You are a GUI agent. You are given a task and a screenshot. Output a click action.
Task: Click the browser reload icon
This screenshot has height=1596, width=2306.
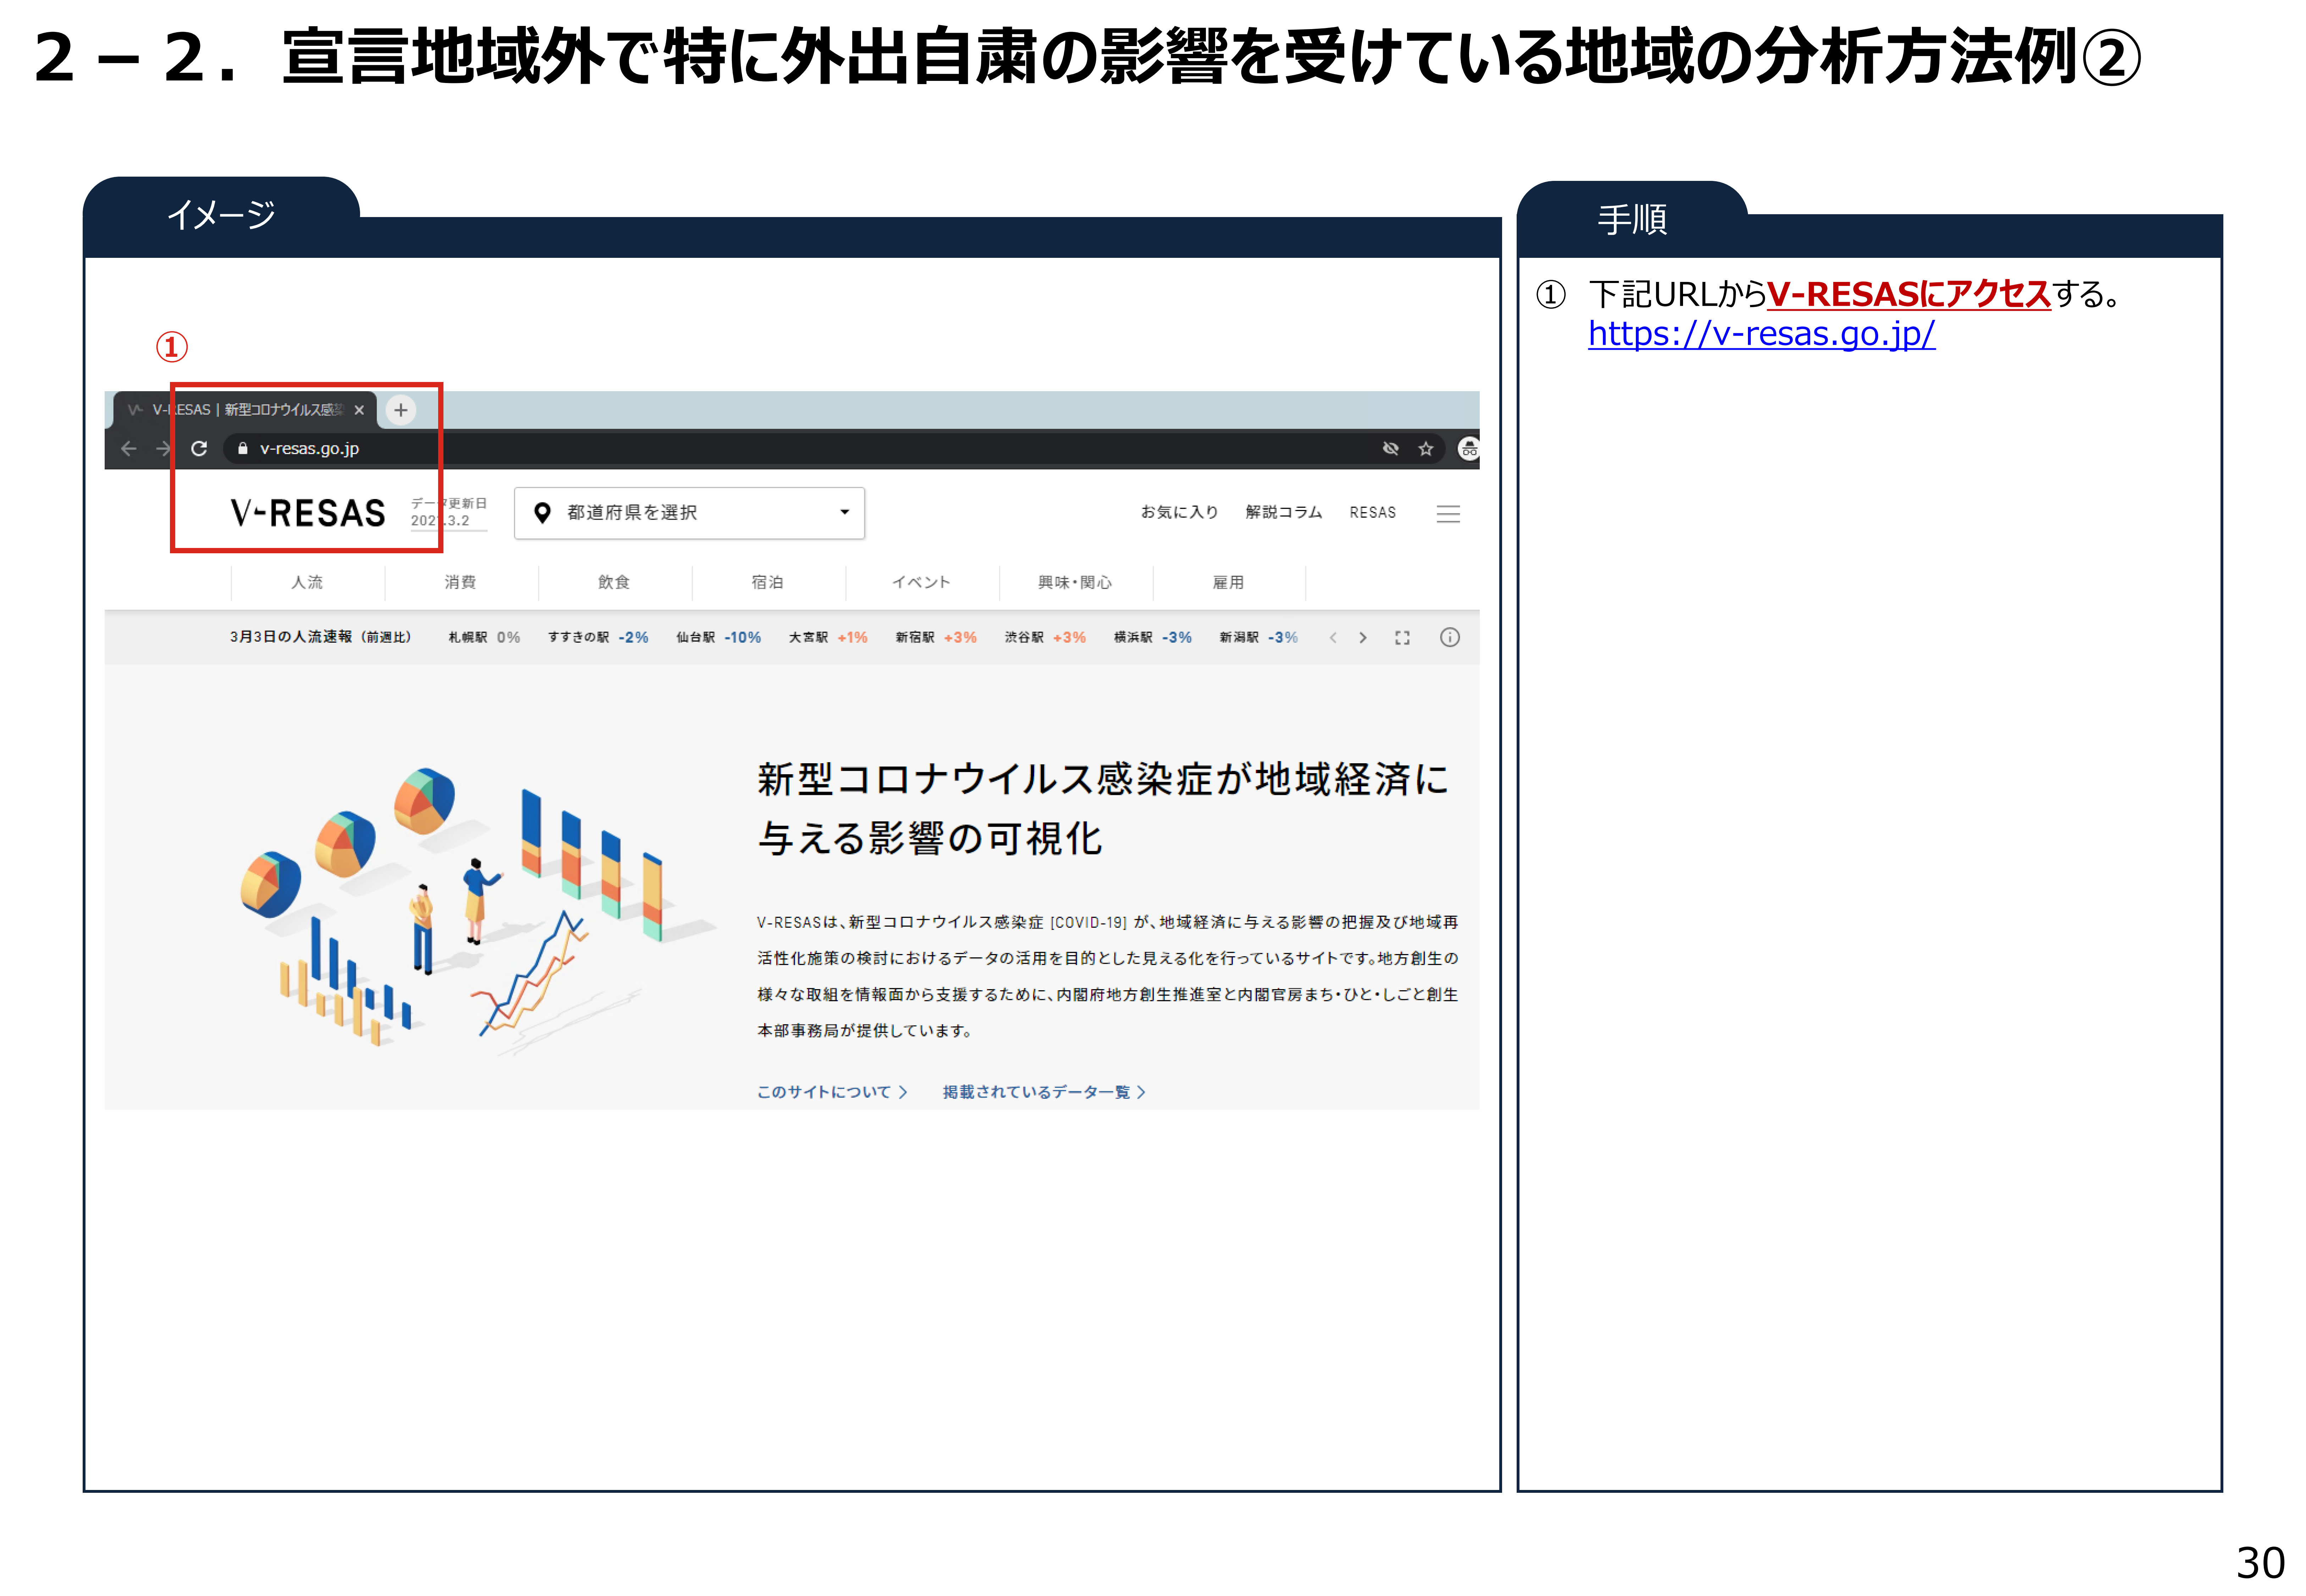coord(199,448)
